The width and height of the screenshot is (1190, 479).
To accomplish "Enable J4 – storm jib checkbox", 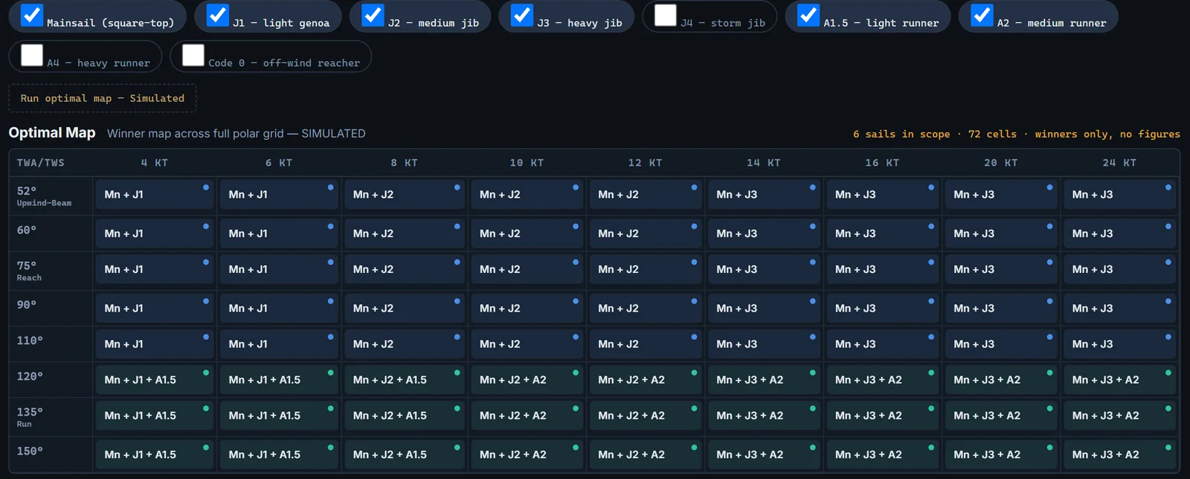I will point(666,15).
